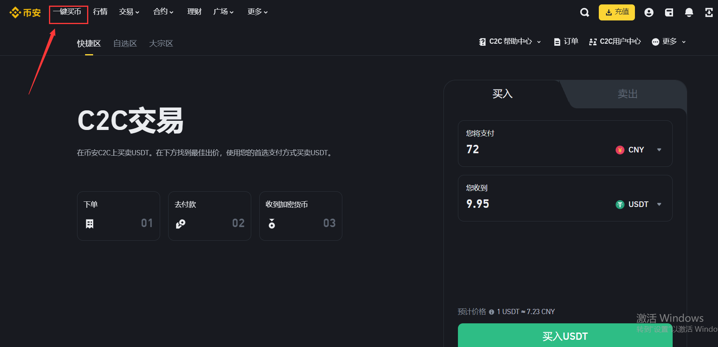Screen dimensions: 718x347
Task: Open the wallet icon in header
Action: click(669, 12)
